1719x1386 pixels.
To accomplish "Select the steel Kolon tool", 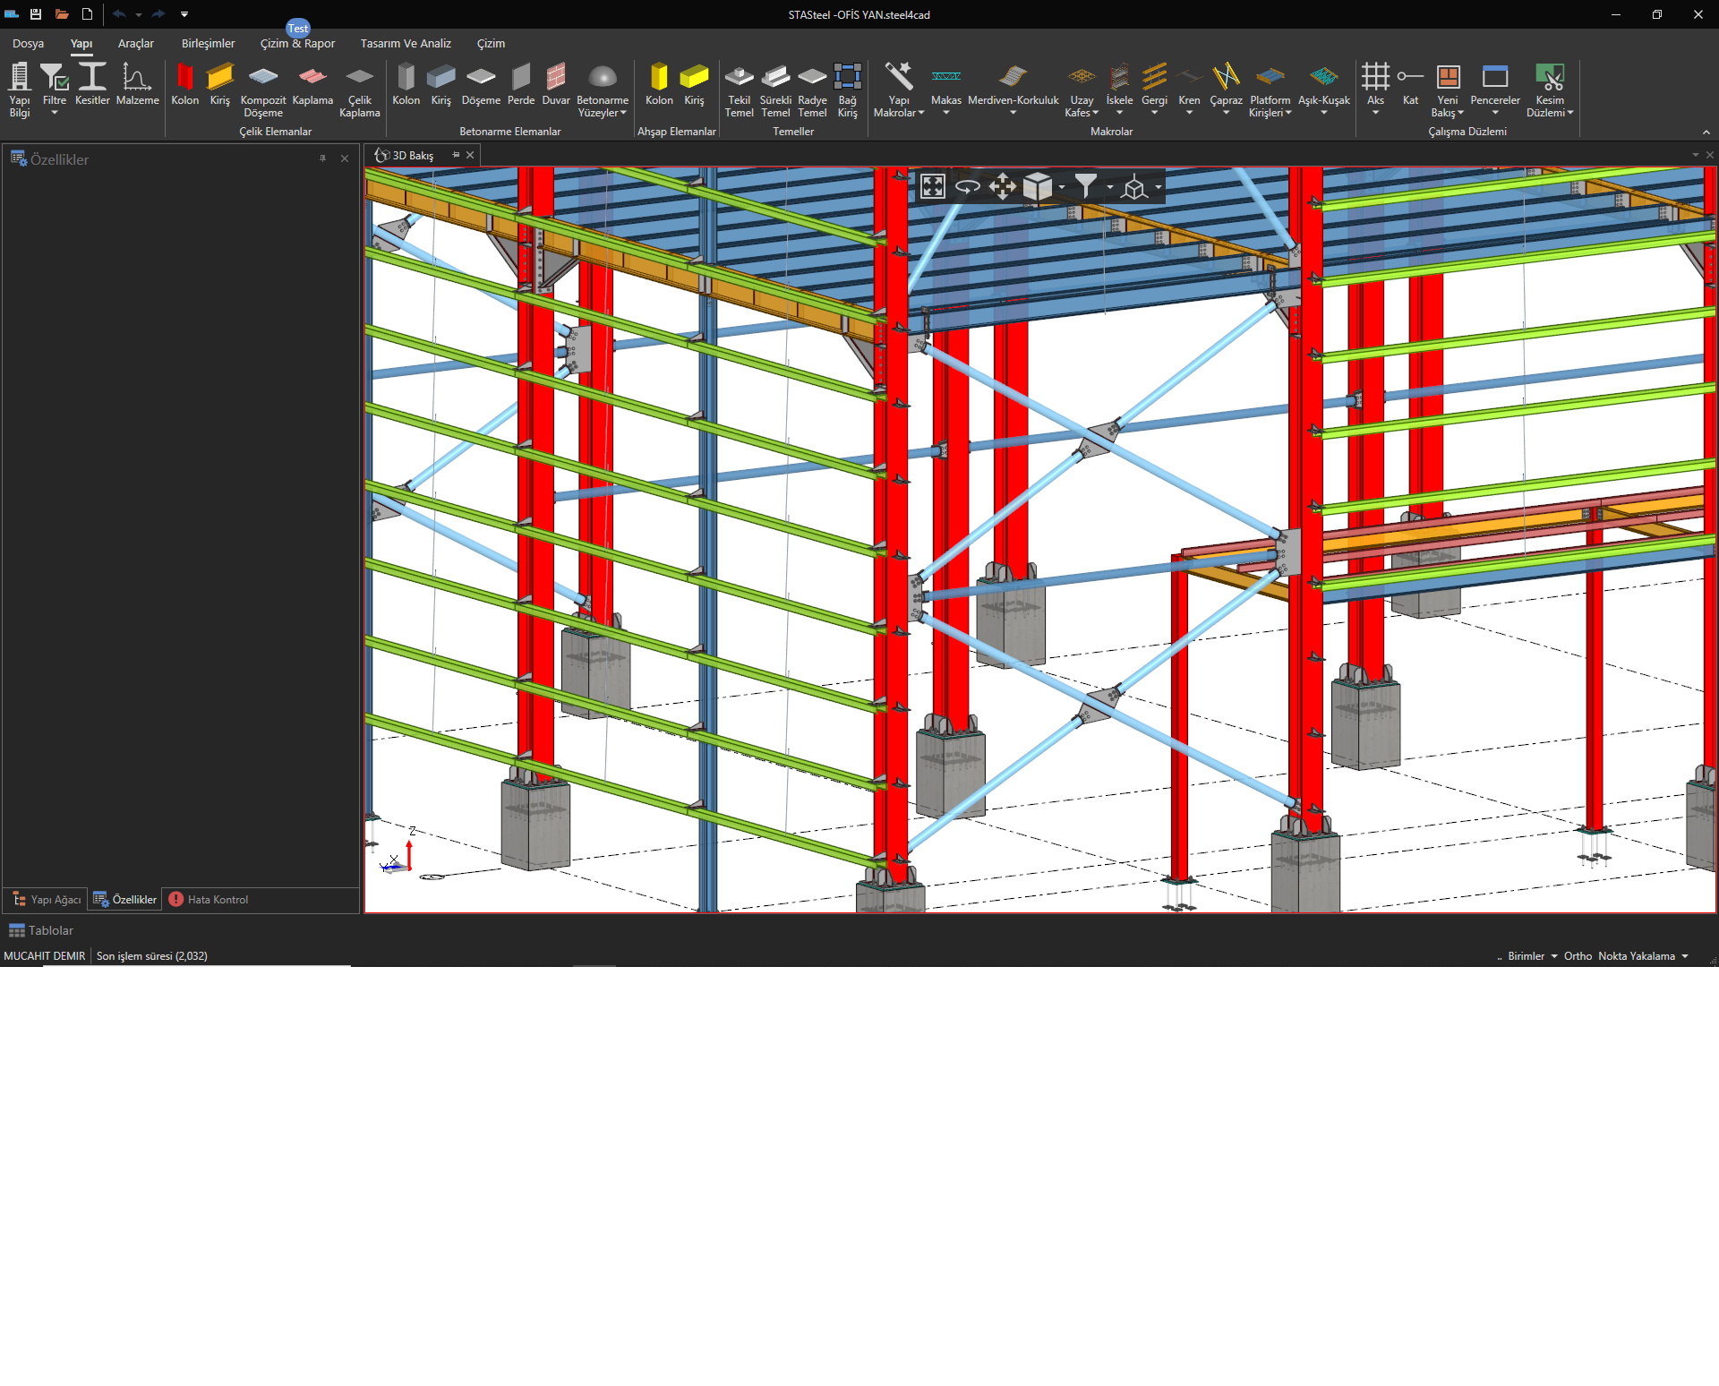I will point(185,87).
